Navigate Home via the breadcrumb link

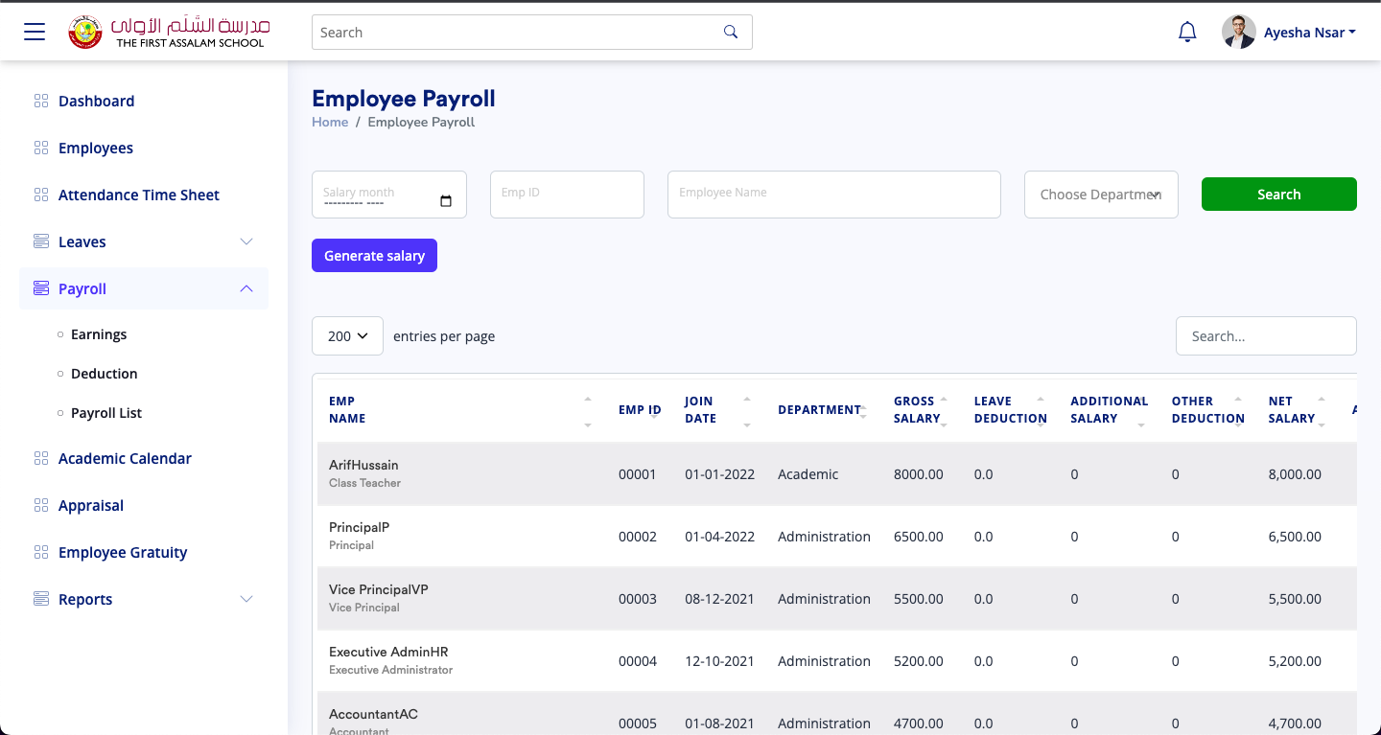tap(330, 122)
